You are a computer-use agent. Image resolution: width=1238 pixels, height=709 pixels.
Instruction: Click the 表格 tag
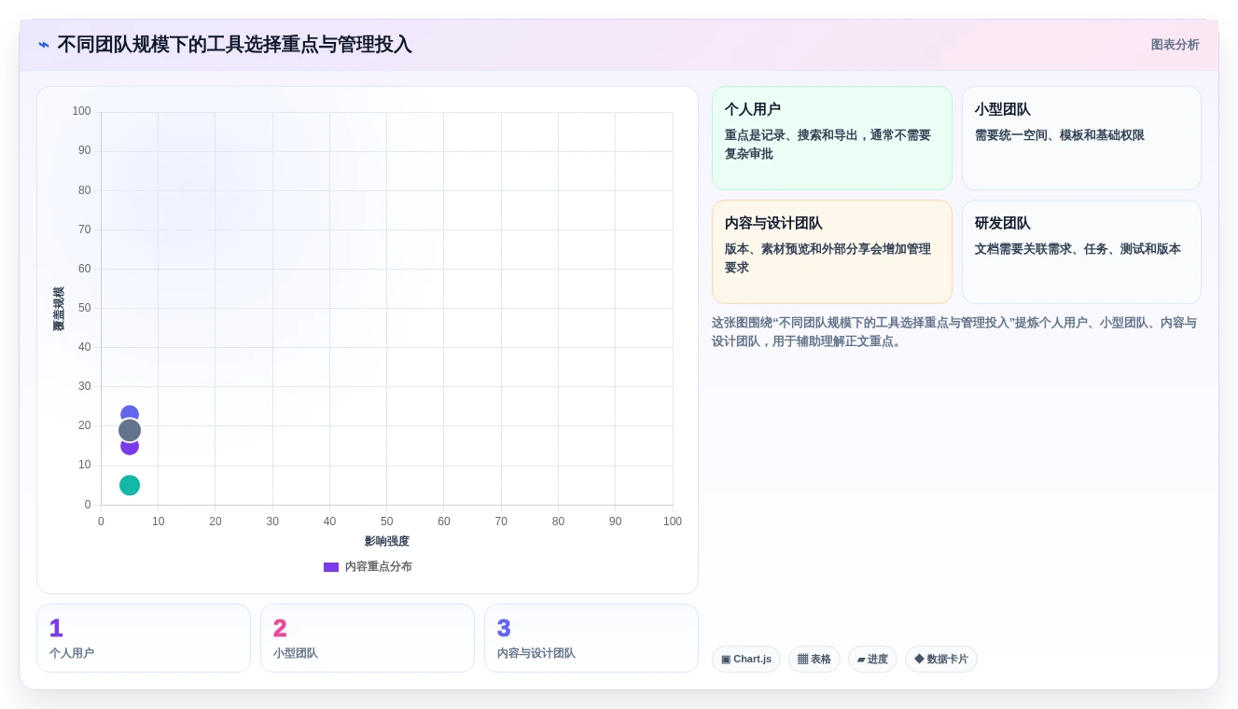coord(814,660)
